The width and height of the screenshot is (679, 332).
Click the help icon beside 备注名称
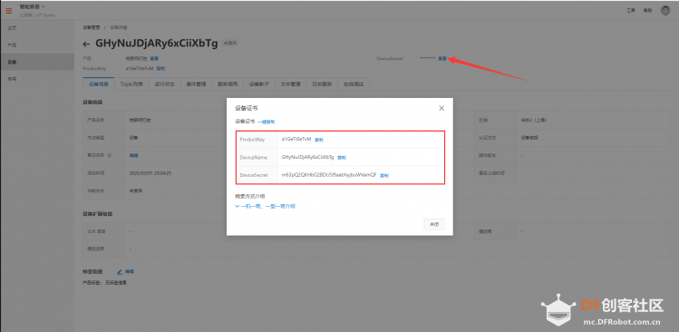109,155
